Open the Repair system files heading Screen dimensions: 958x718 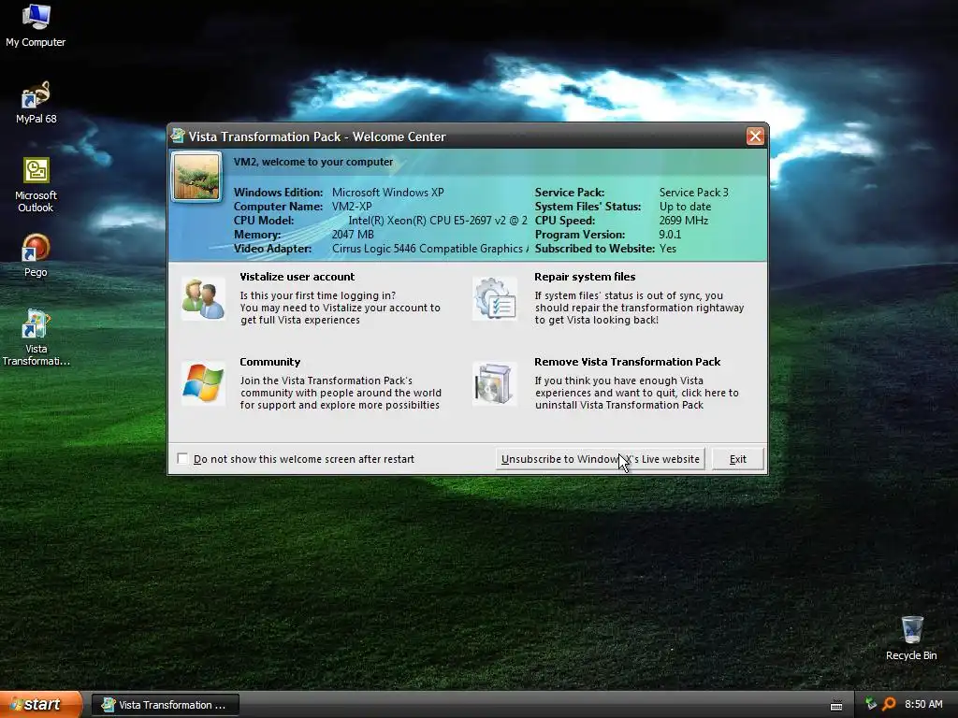(x=585, y=277)
